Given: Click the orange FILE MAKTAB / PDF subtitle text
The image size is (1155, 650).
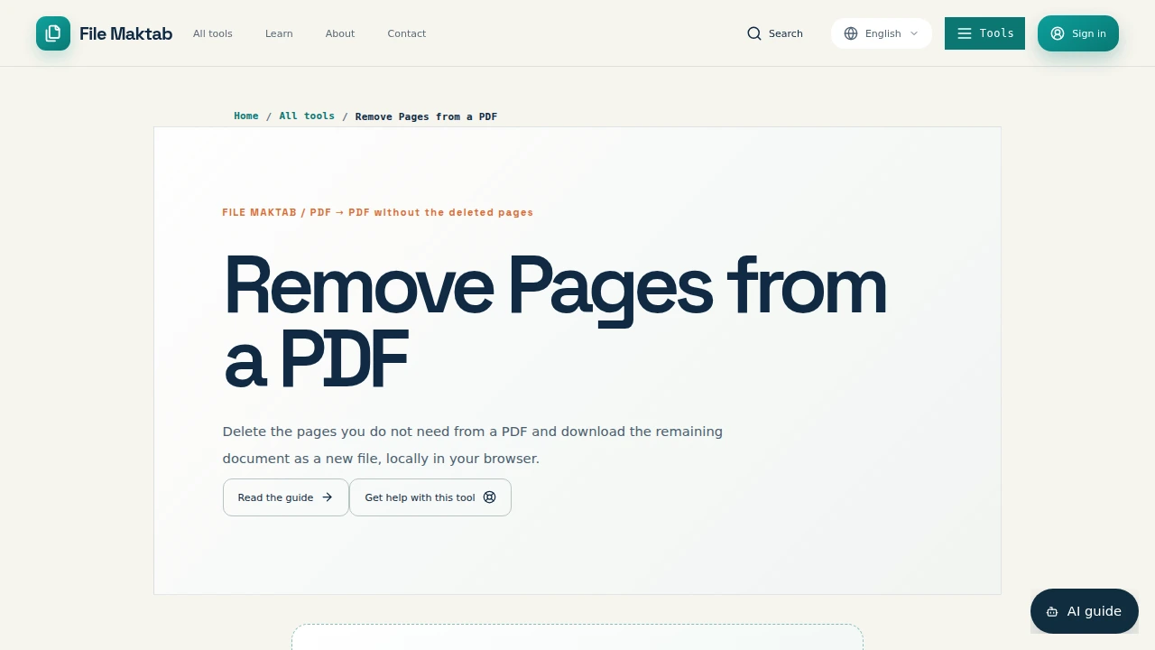Looking at the screenshot, I should 378,212.
